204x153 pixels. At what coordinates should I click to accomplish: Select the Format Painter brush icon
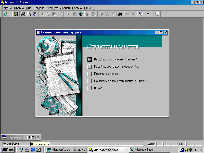(x=60, y=14)
